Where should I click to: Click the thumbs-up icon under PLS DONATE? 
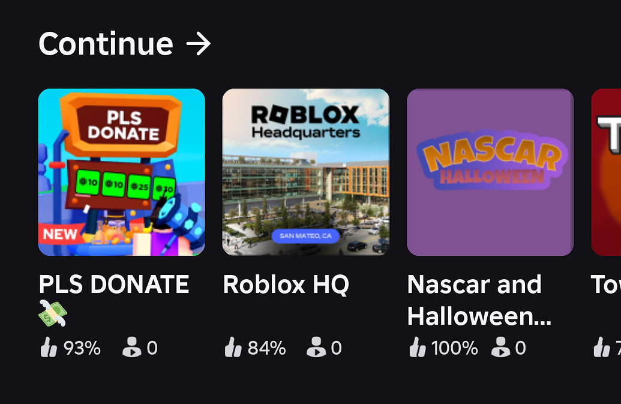point(50,348)
